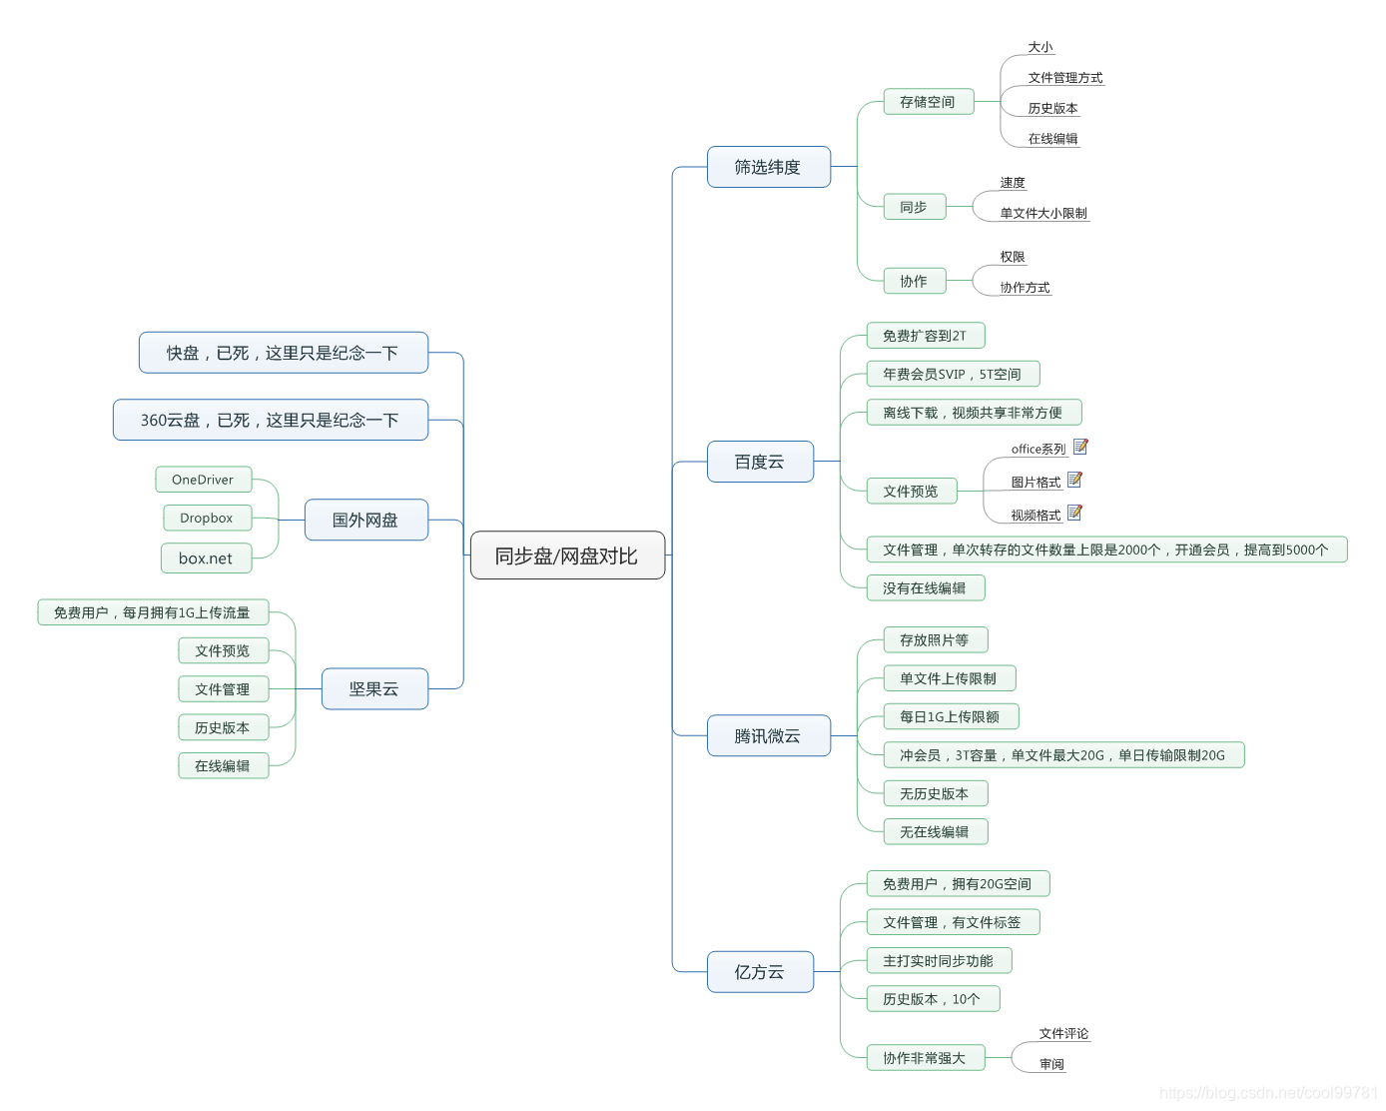Screen dimensions: 1386x1111
Task: Select the 亿方云 node
Action: (760, 972)
